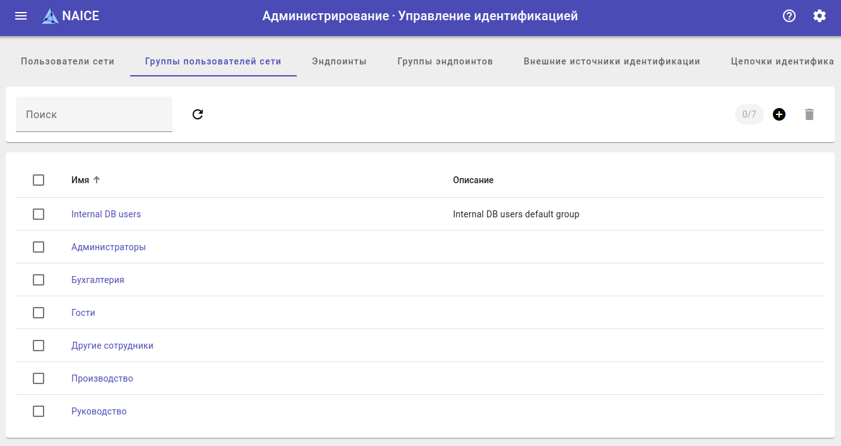841x446 pixels.
Task: Open the hamburger navigation menu
Action: pos(21,16)
